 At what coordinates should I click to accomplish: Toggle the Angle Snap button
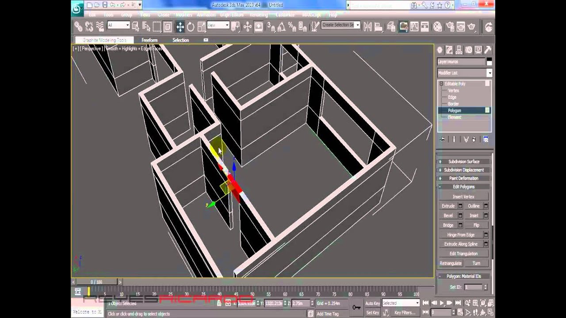click(282, 27)
